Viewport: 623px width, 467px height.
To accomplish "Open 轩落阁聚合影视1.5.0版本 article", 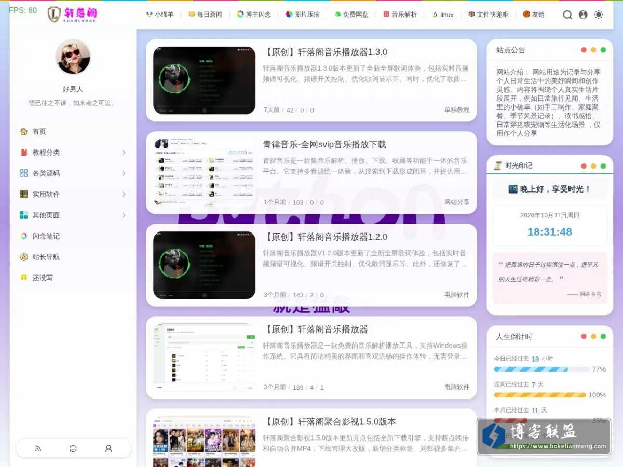I will [329, 421].
